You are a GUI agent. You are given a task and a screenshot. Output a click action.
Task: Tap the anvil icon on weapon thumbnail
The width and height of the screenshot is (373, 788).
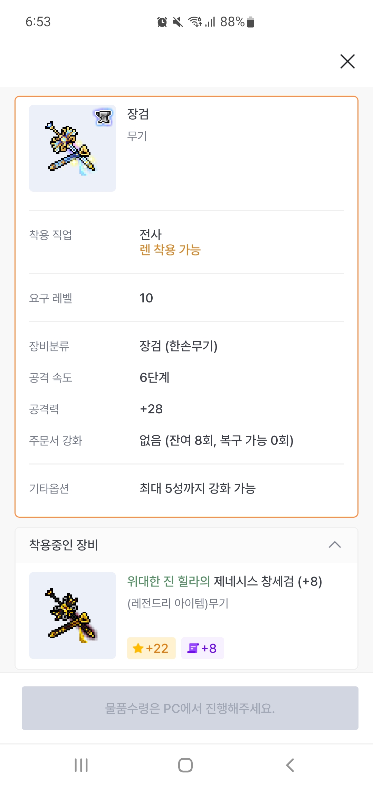coord(103,117)
